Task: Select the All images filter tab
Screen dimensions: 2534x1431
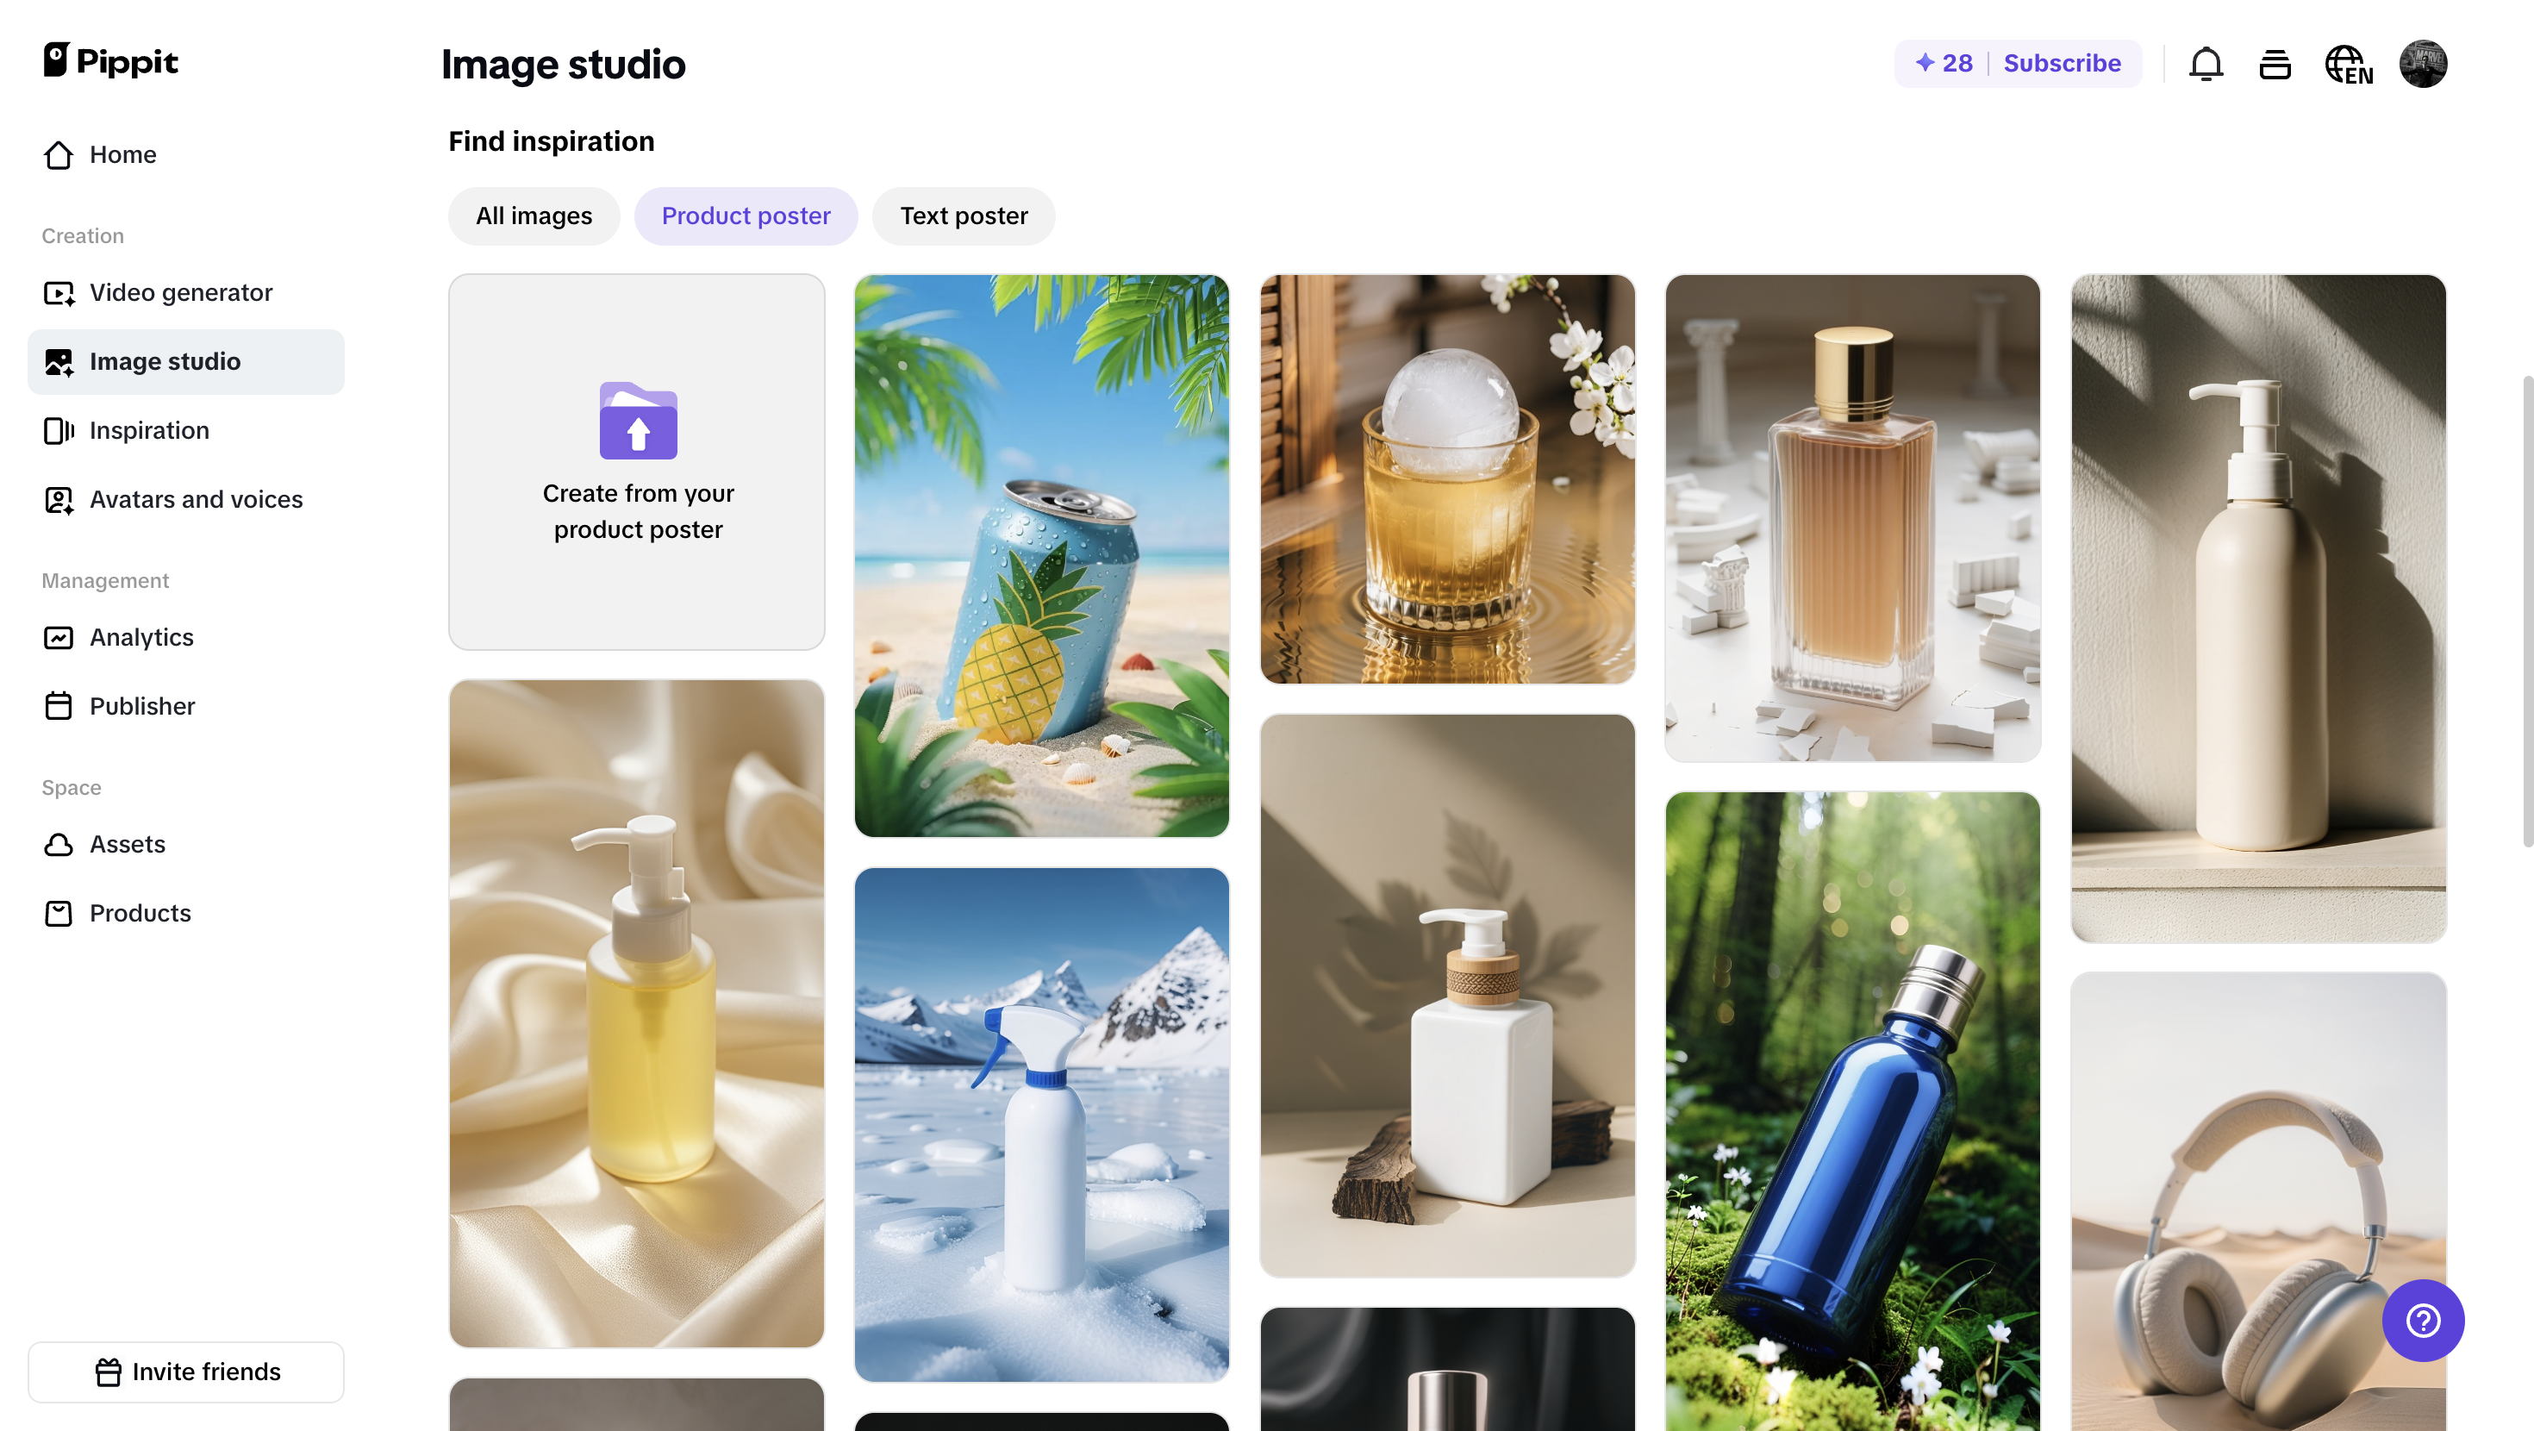Action: [534, 216]
